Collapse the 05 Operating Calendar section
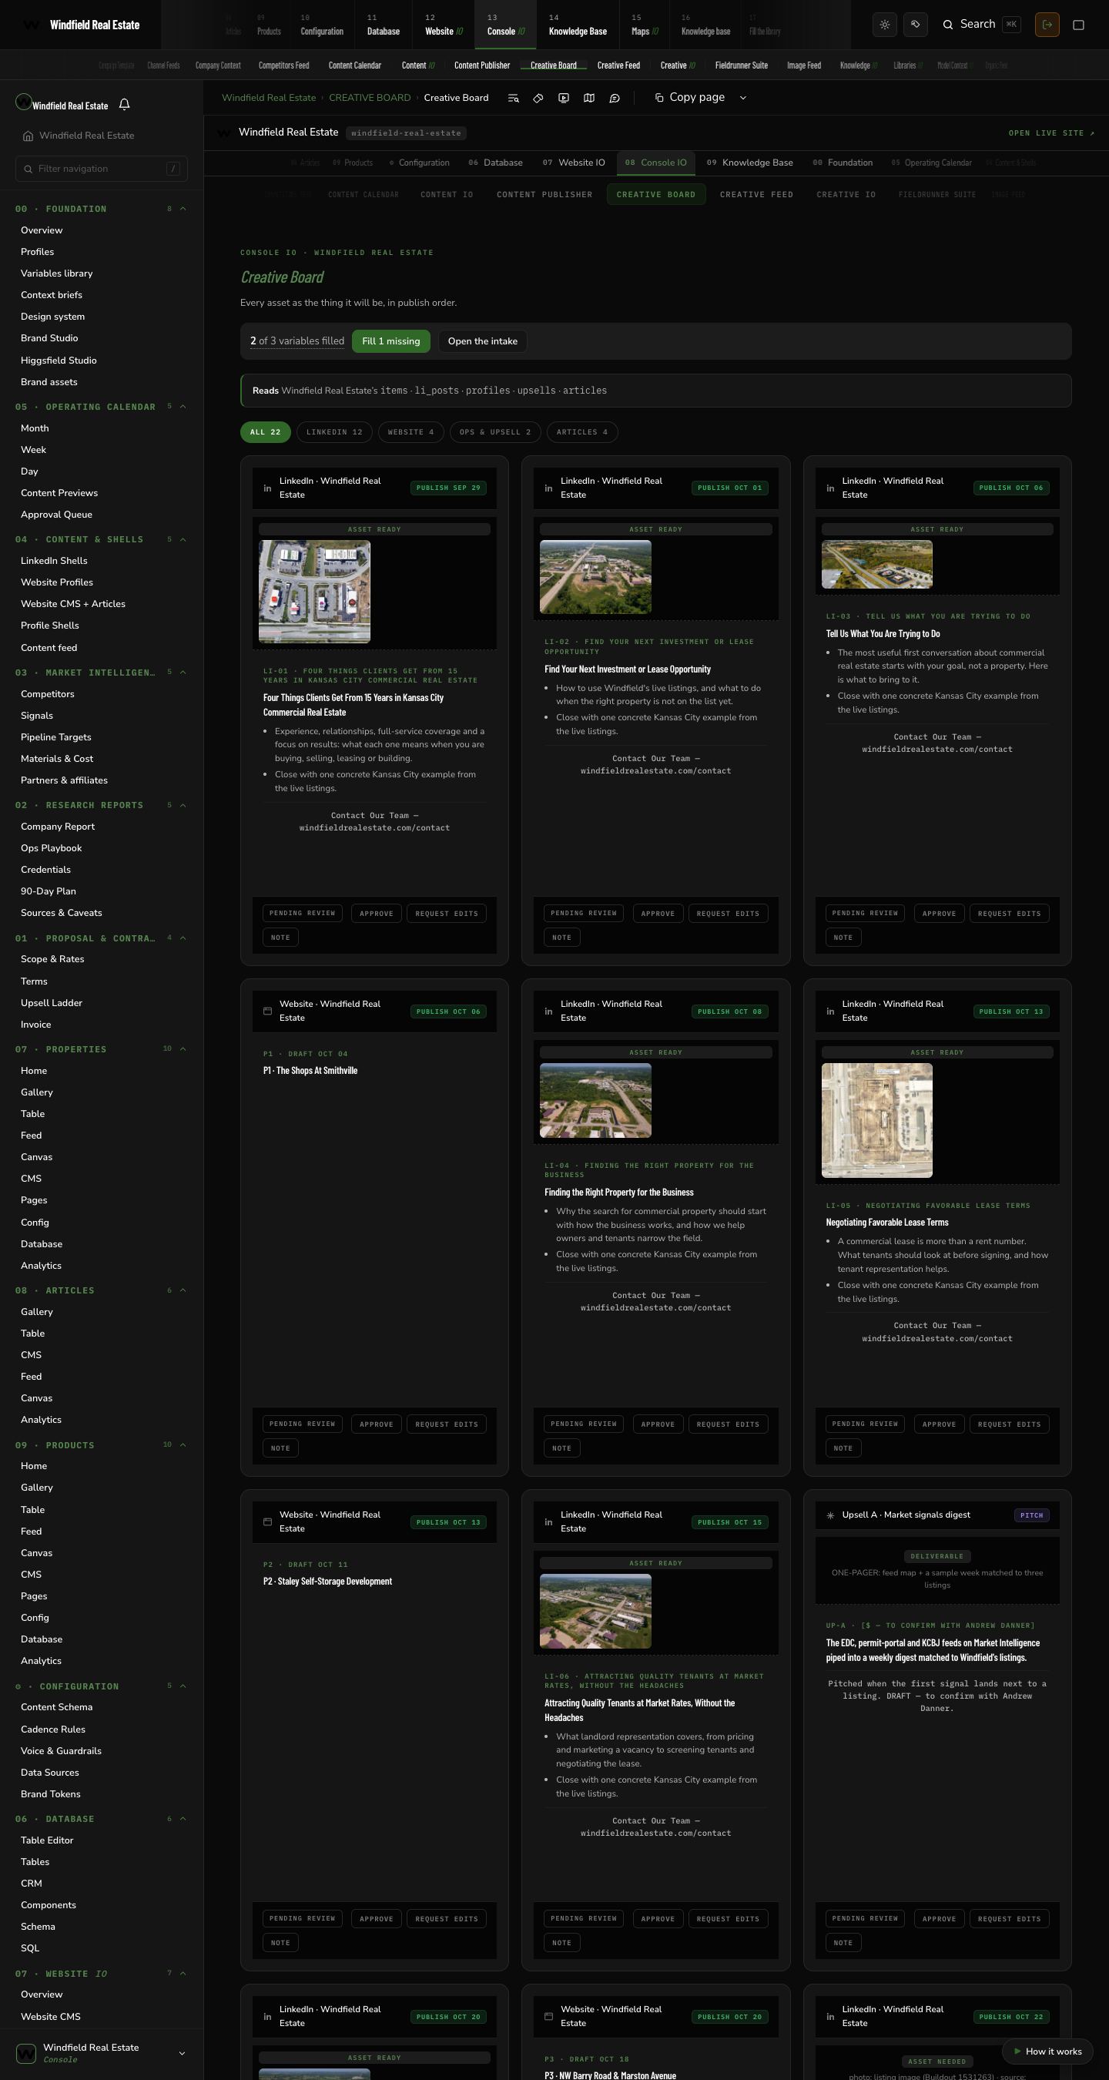The image size is (1109, 2080). coord(183,406)
